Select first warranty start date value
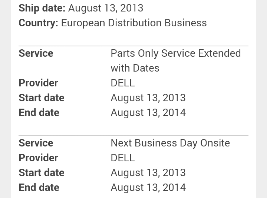The width and height of the screenshot is (267, 198). (x=148, y=98)
